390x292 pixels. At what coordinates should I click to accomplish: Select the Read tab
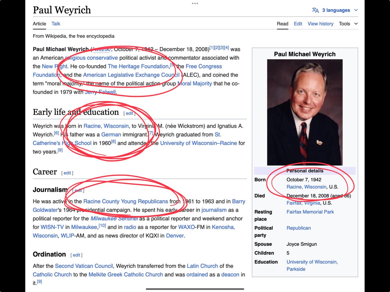click(x=282, y=24)
